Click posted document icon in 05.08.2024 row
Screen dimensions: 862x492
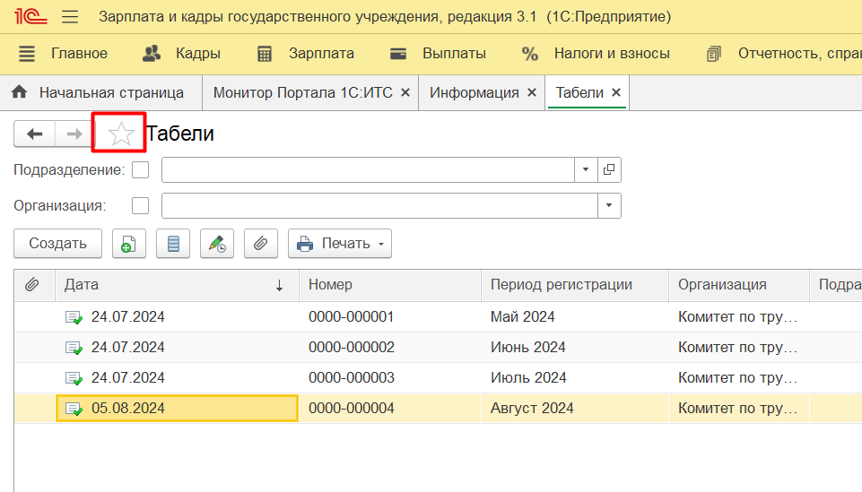(x=74, y=409)
